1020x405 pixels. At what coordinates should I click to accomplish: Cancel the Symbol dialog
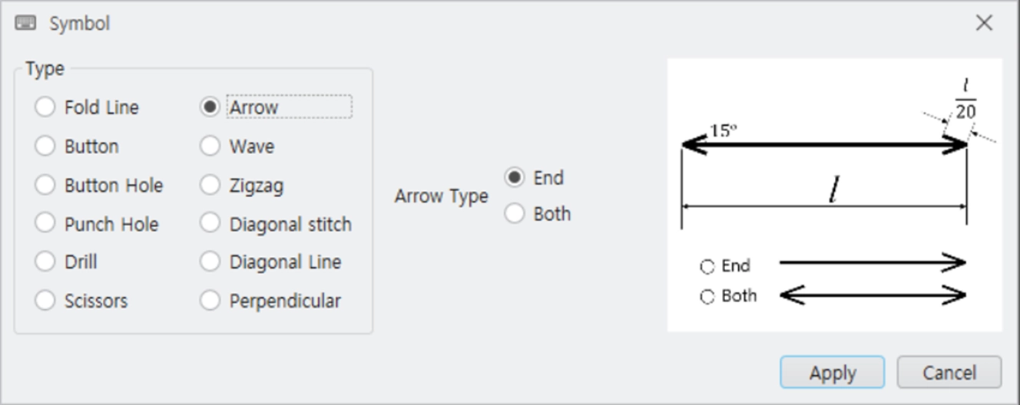[949, 373]
